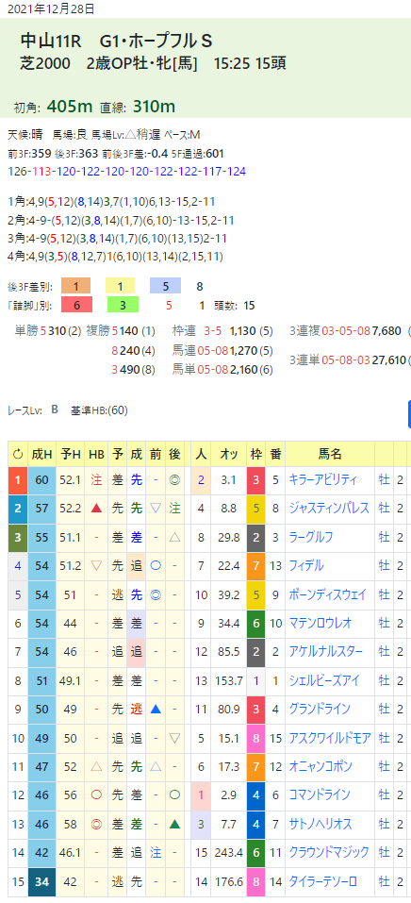Open horse アスクワイルドモア page

[x=329, y=738]
